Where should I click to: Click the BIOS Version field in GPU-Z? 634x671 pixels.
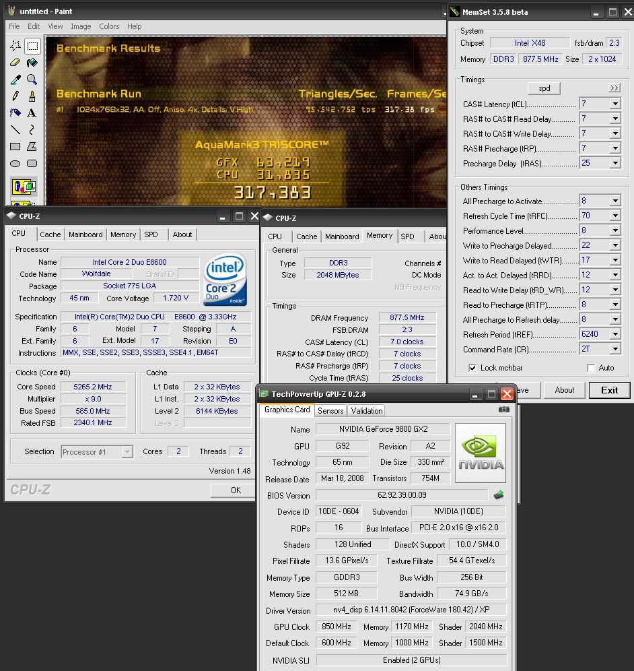(x=402, y=495)
